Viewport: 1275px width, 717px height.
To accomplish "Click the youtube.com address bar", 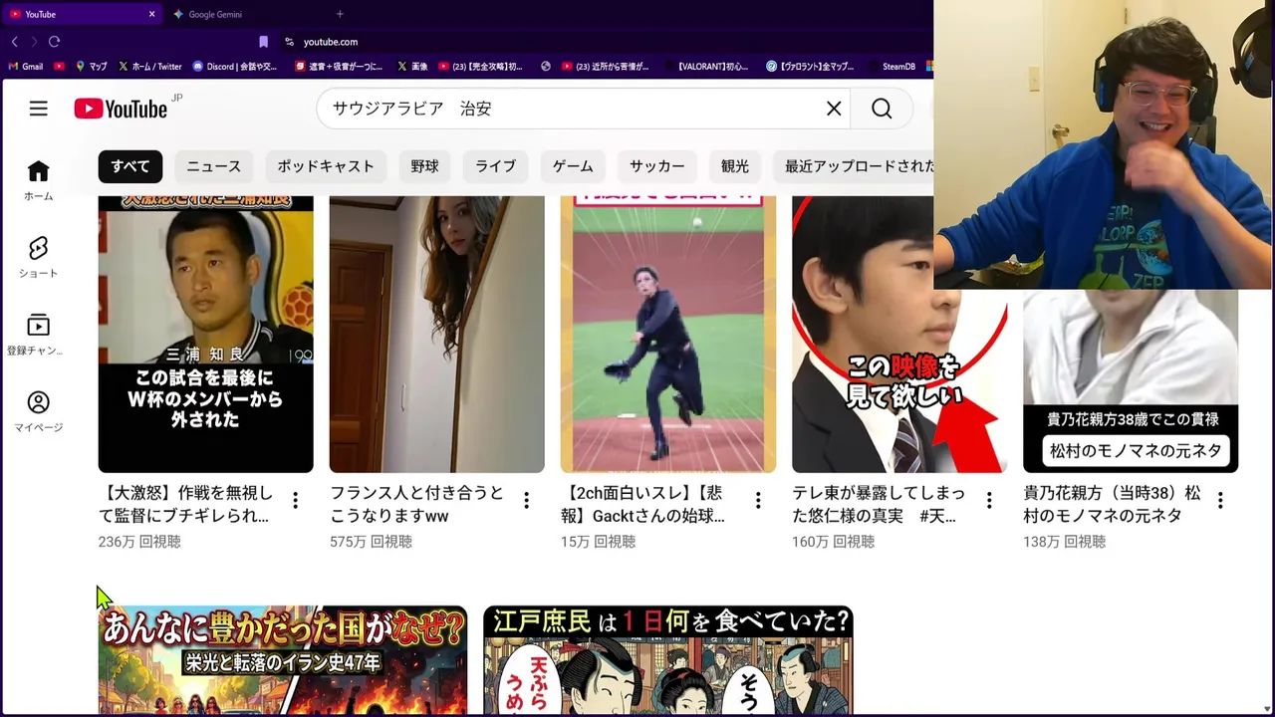I will pyautogui.click(x=608, y=42).
